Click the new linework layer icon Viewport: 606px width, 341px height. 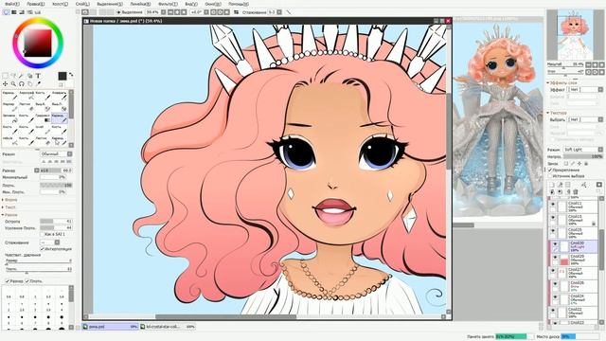point(560,185)
